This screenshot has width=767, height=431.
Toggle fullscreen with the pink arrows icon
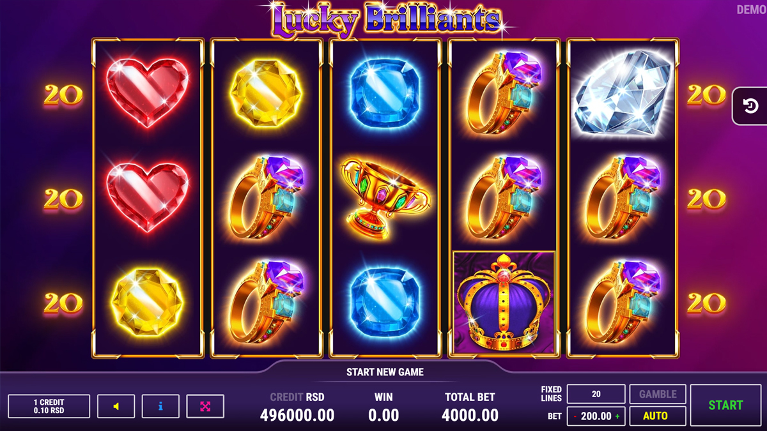[205, 406]
